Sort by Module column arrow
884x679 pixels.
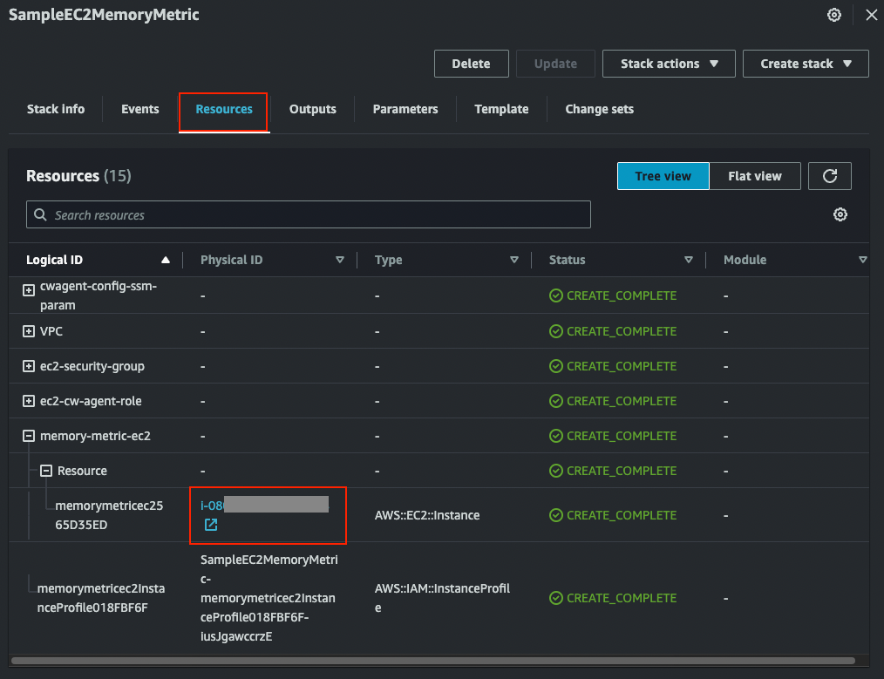pyautogui.click(x=862, y=260)
